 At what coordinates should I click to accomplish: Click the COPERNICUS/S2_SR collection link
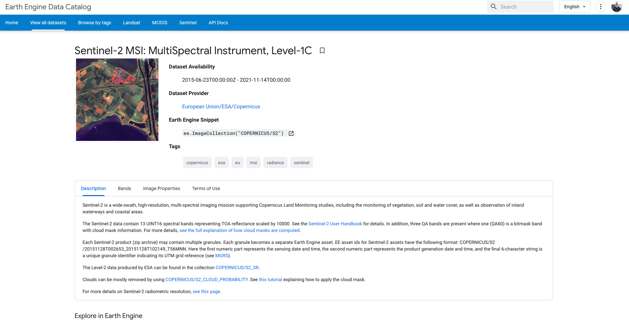coord(237,267)
